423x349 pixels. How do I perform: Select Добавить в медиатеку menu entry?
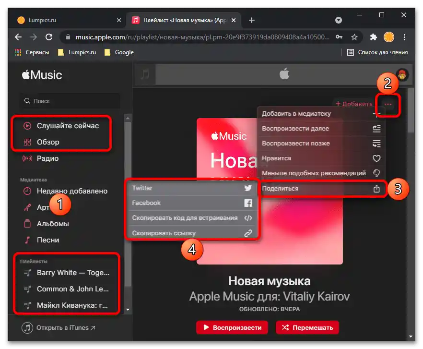(321, 114)
